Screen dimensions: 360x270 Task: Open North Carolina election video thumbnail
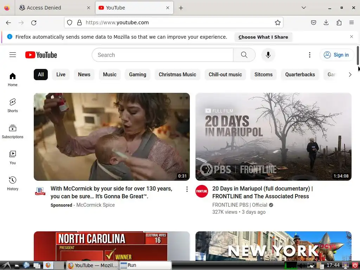pyautogui.click(x=112, y=246)
